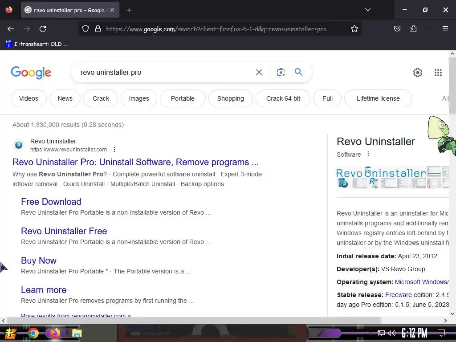Open the Learn more sitelink

pos(44,289)
